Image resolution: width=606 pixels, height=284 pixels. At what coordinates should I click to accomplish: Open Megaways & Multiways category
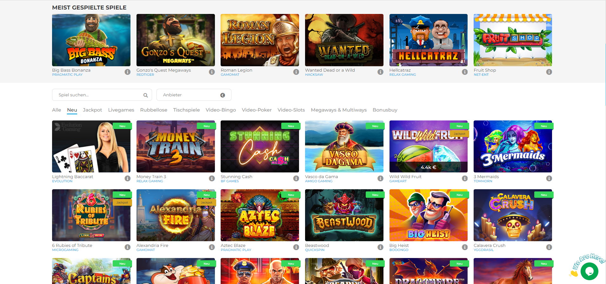[x=339, y=110]
